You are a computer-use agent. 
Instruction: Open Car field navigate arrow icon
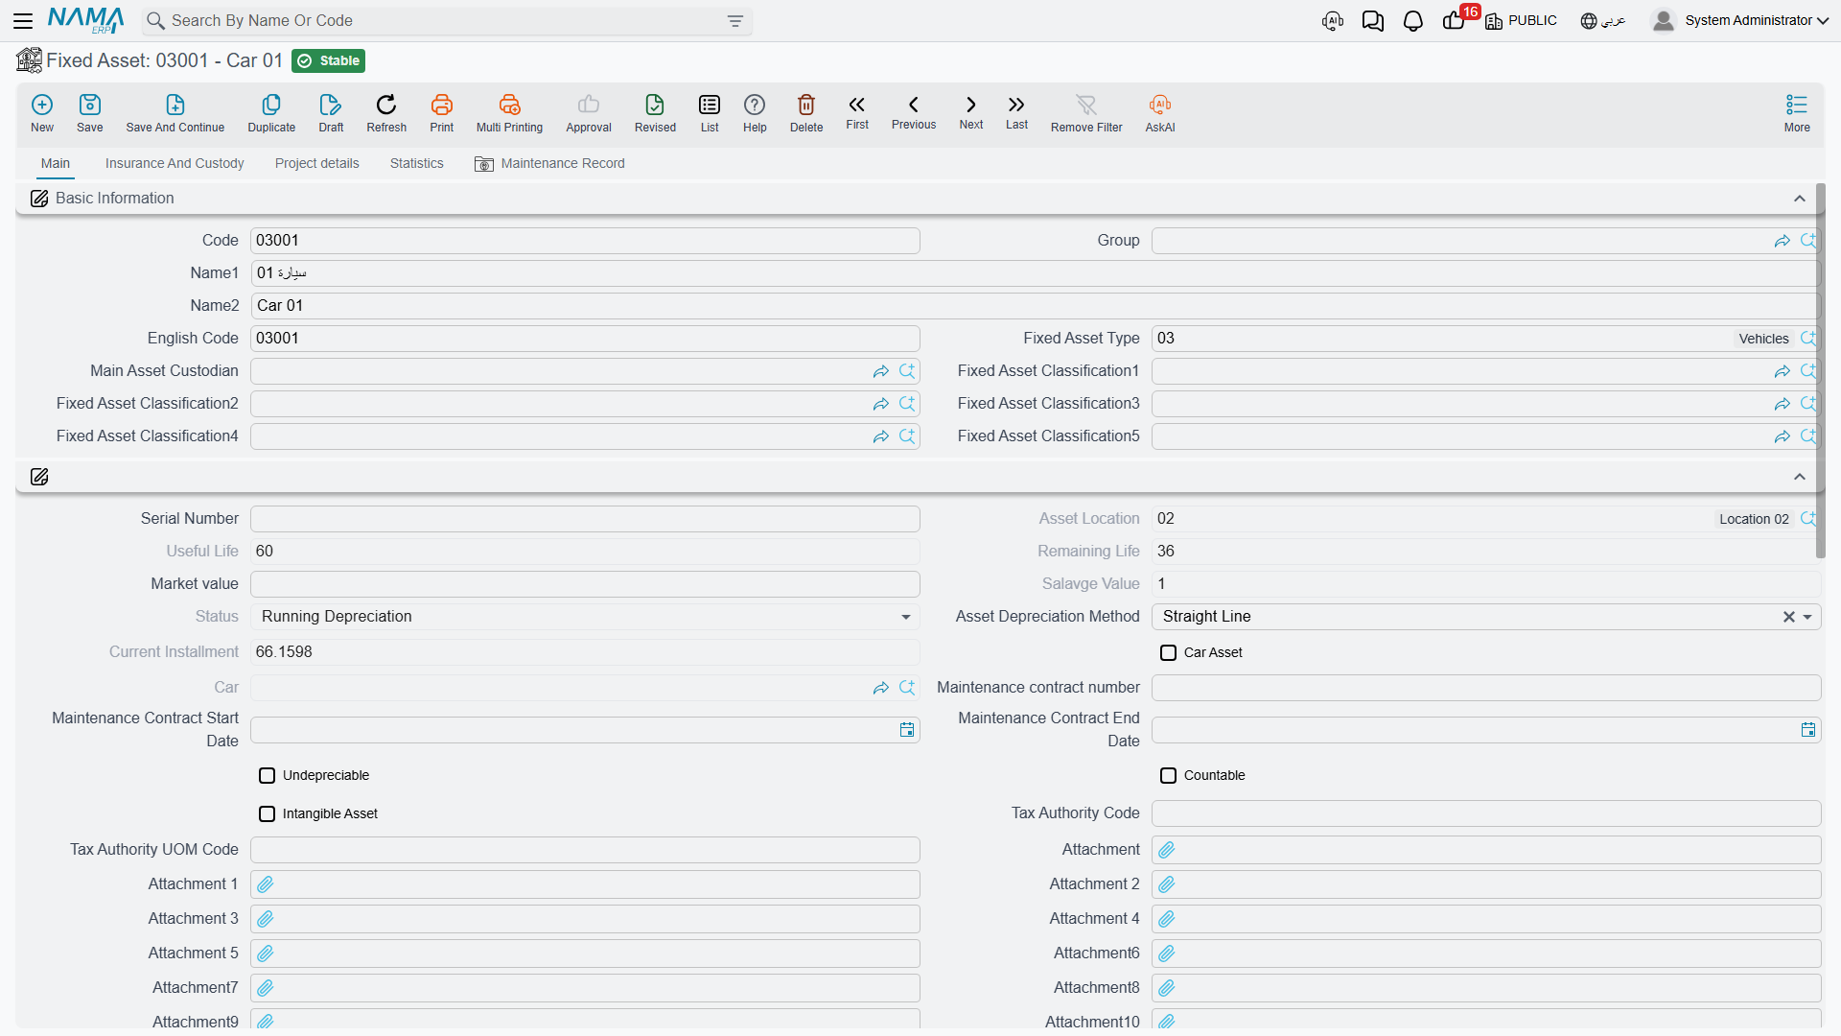click(x=880, y=688)
